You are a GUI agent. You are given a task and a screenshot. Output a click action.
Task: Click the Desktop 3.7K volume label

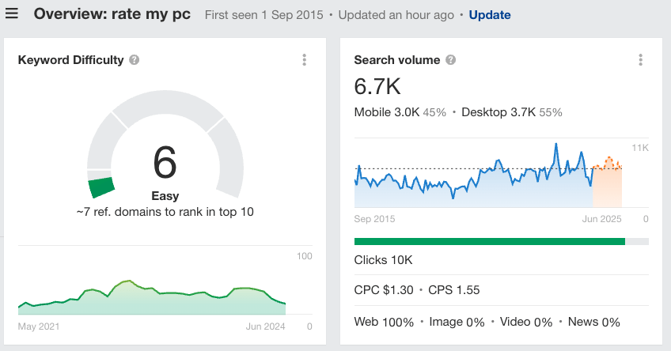[x=499, y=112]
